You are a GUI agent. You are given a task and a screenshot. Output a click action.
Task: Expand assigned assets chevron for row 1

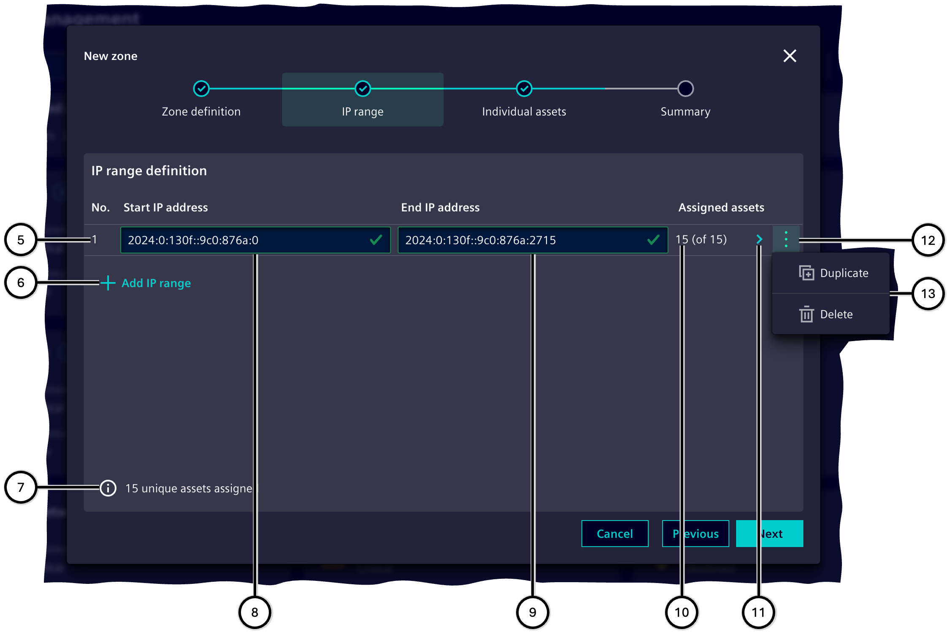(x=759, y=239)
